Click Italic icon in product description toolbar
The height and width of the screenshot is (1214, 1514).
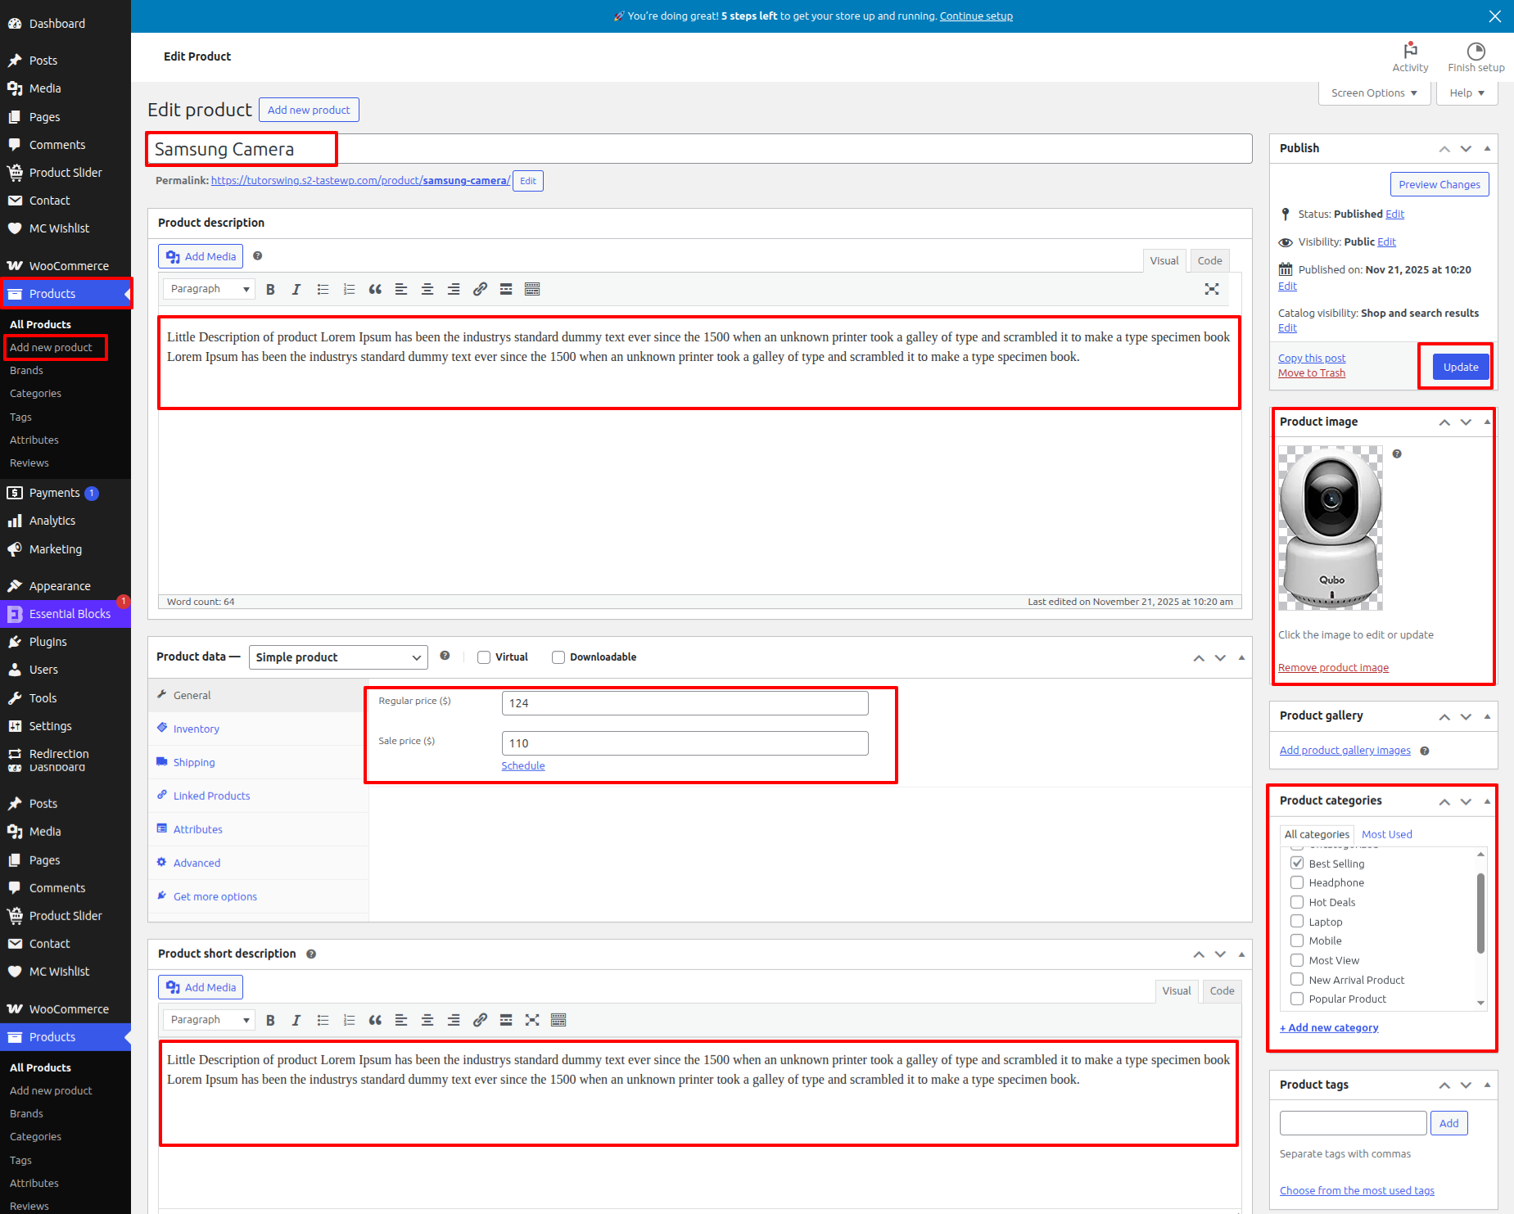(x=296, y=289)
